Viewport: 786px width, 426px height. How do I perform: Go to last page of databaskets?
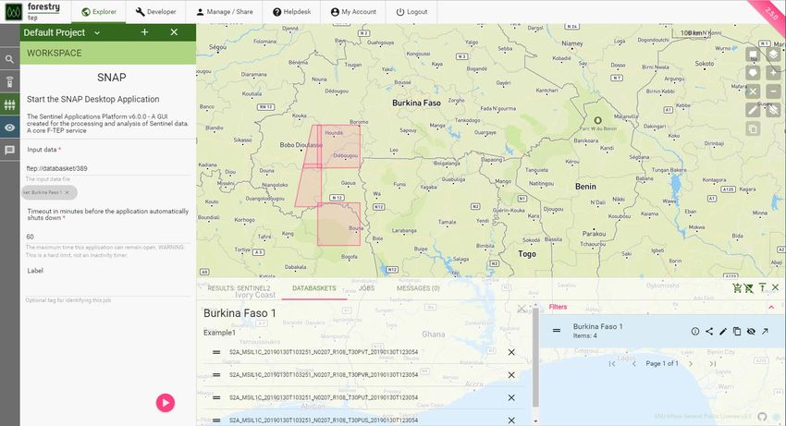712,364
